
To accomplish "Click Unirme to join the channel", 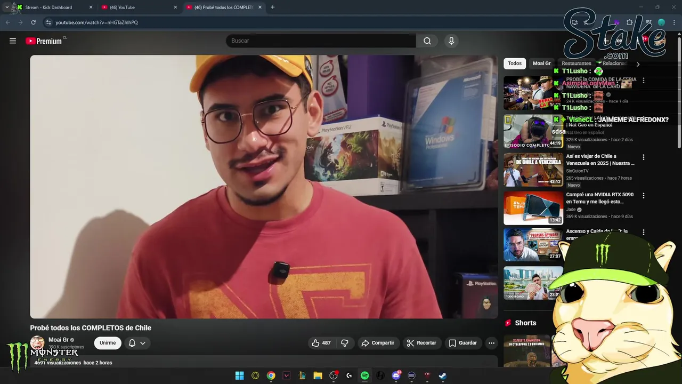I will point(108,343).
